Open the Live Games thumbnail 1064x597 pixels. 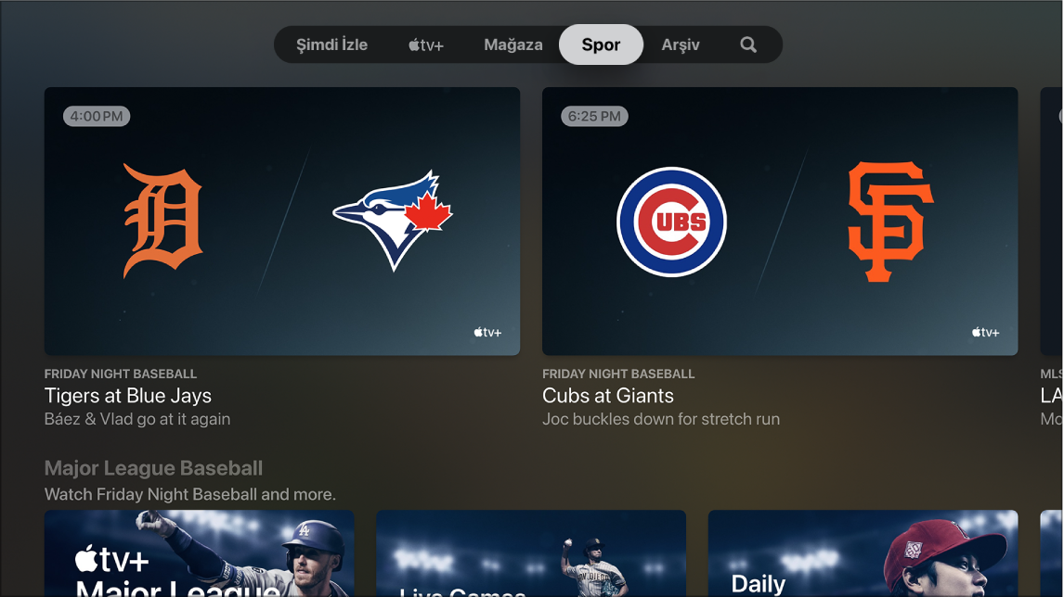[x=531, y=553]
